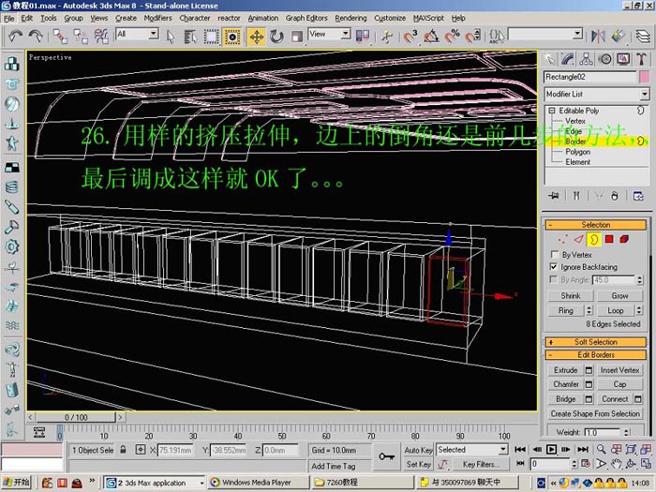The width and height of the screenshot is (656, 492).
Task: Click the Shrink button
Action: (x=570, y=296)
